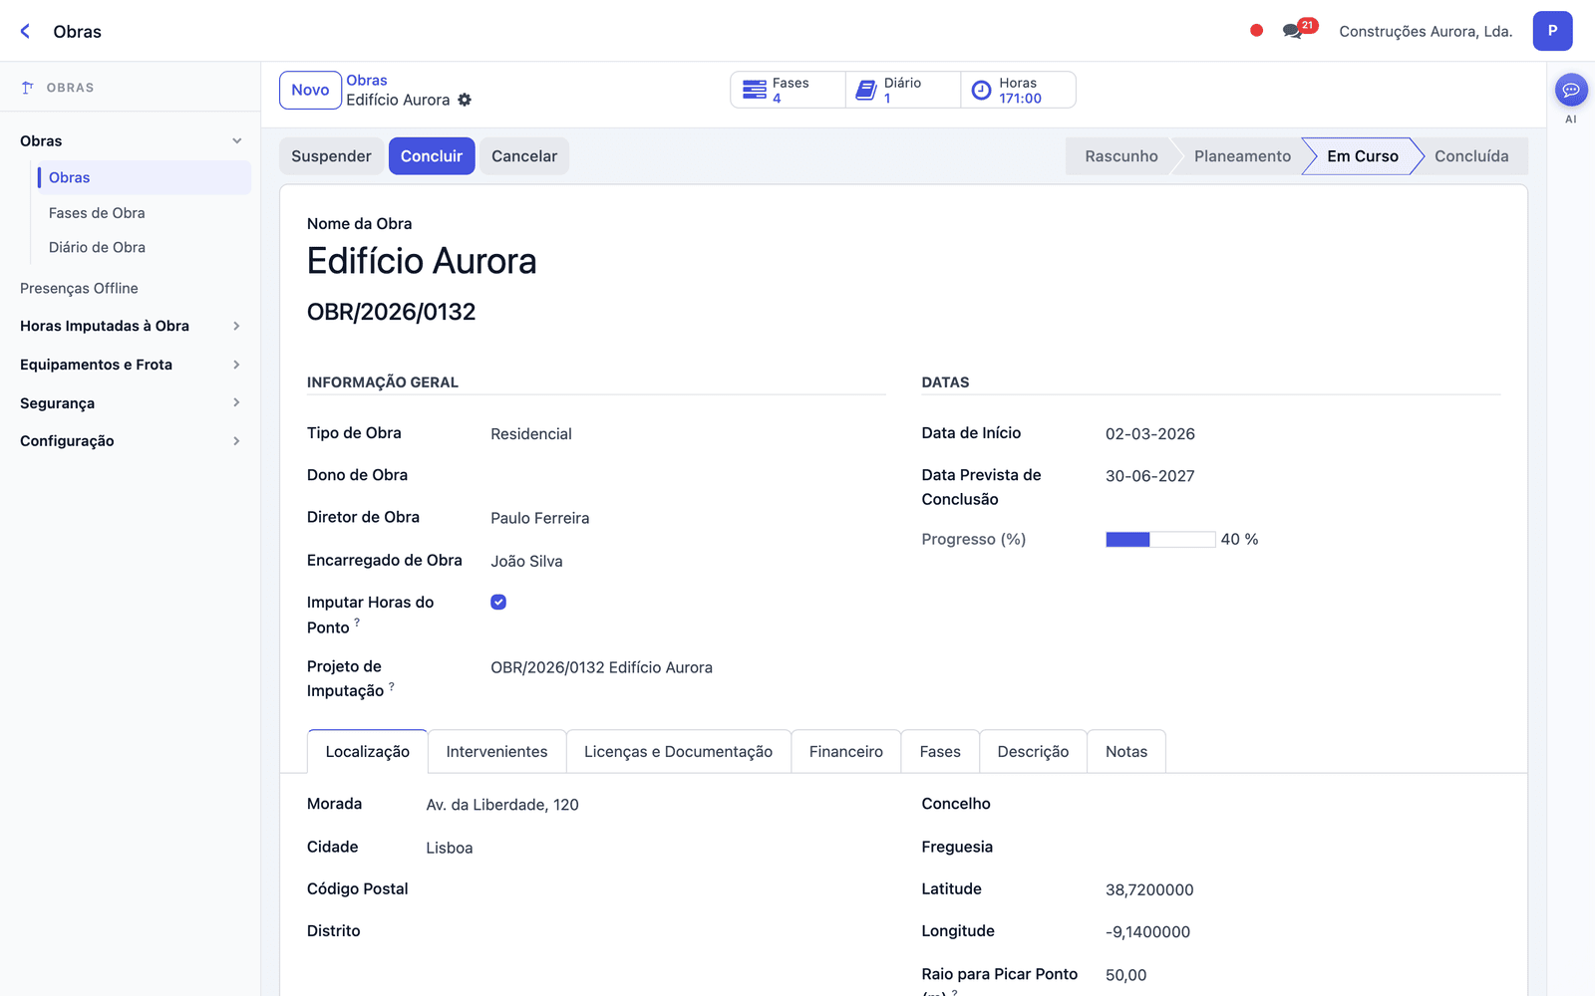
Task: Open Fases de Obra in sidebar
Action: (97, 213)
